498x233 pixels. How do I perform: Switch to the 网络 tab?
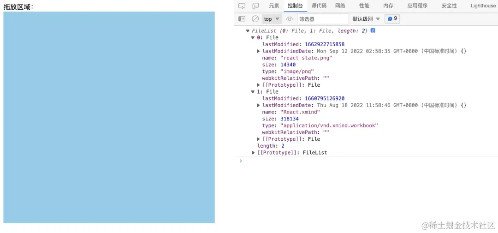click(340, 6)
